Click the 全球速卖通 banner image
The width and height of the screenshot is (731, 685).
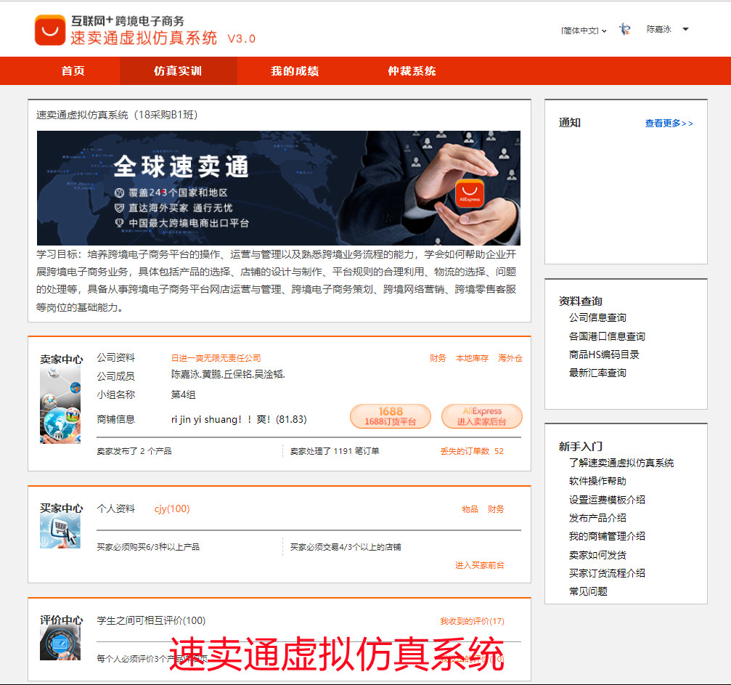[x=278, y=187]
